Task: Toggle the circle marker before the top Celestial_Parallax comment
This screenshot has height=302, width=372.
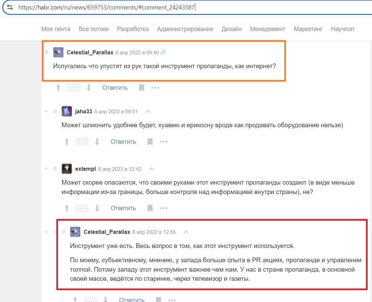Action: 47,52
